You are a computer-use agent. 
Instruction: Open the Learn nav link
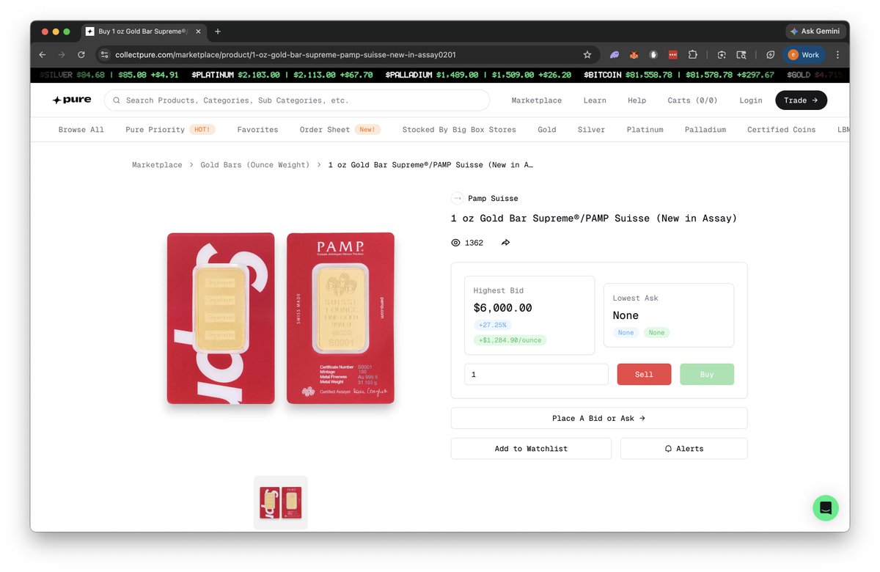(595, 100)
